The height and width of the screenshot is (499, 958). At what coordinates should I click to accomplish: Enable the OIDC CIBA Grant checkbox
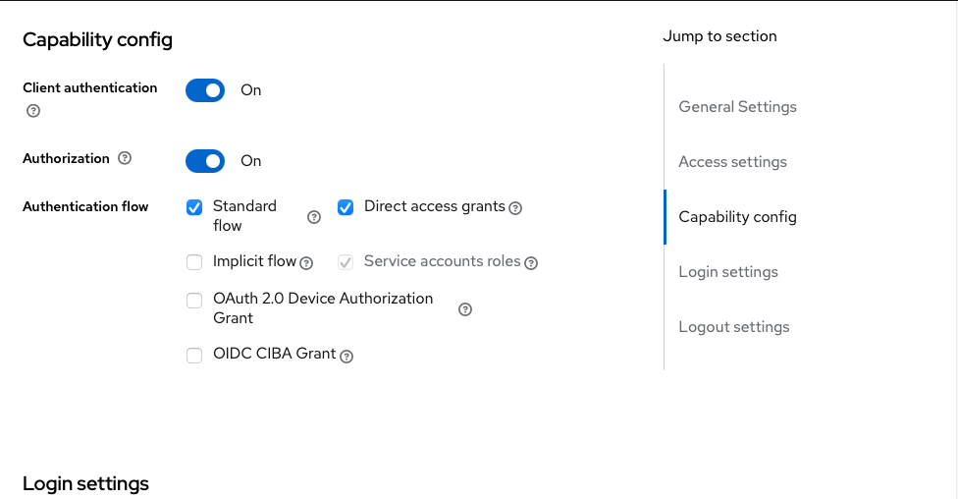coord(194,355)
